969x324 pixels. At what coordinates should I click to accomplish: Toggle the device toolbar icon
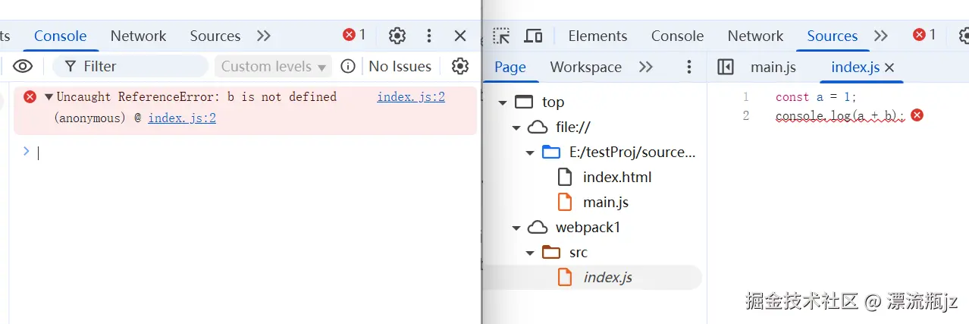click(534, 36)
